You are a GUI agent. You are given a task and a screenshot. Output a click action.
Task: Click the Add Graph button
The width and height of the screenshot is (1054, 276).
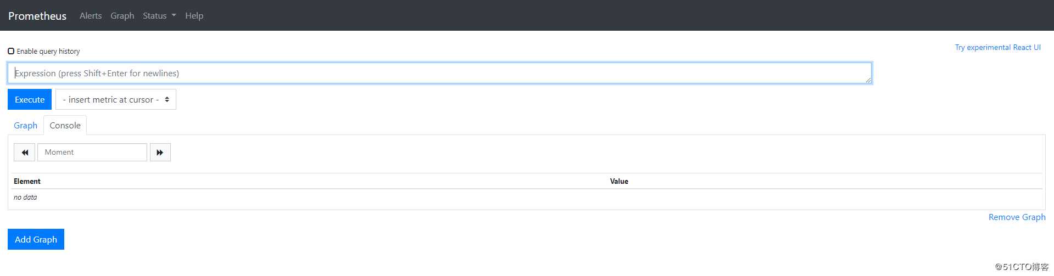pos(36,239)
